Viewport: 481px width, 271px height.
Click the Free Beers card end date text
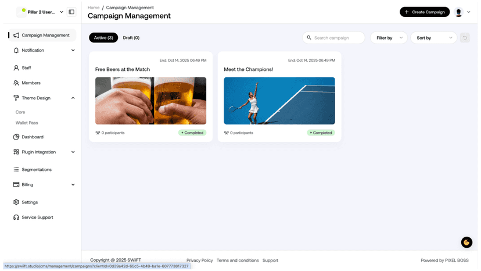pyautogui.click(x=183, y=60)
